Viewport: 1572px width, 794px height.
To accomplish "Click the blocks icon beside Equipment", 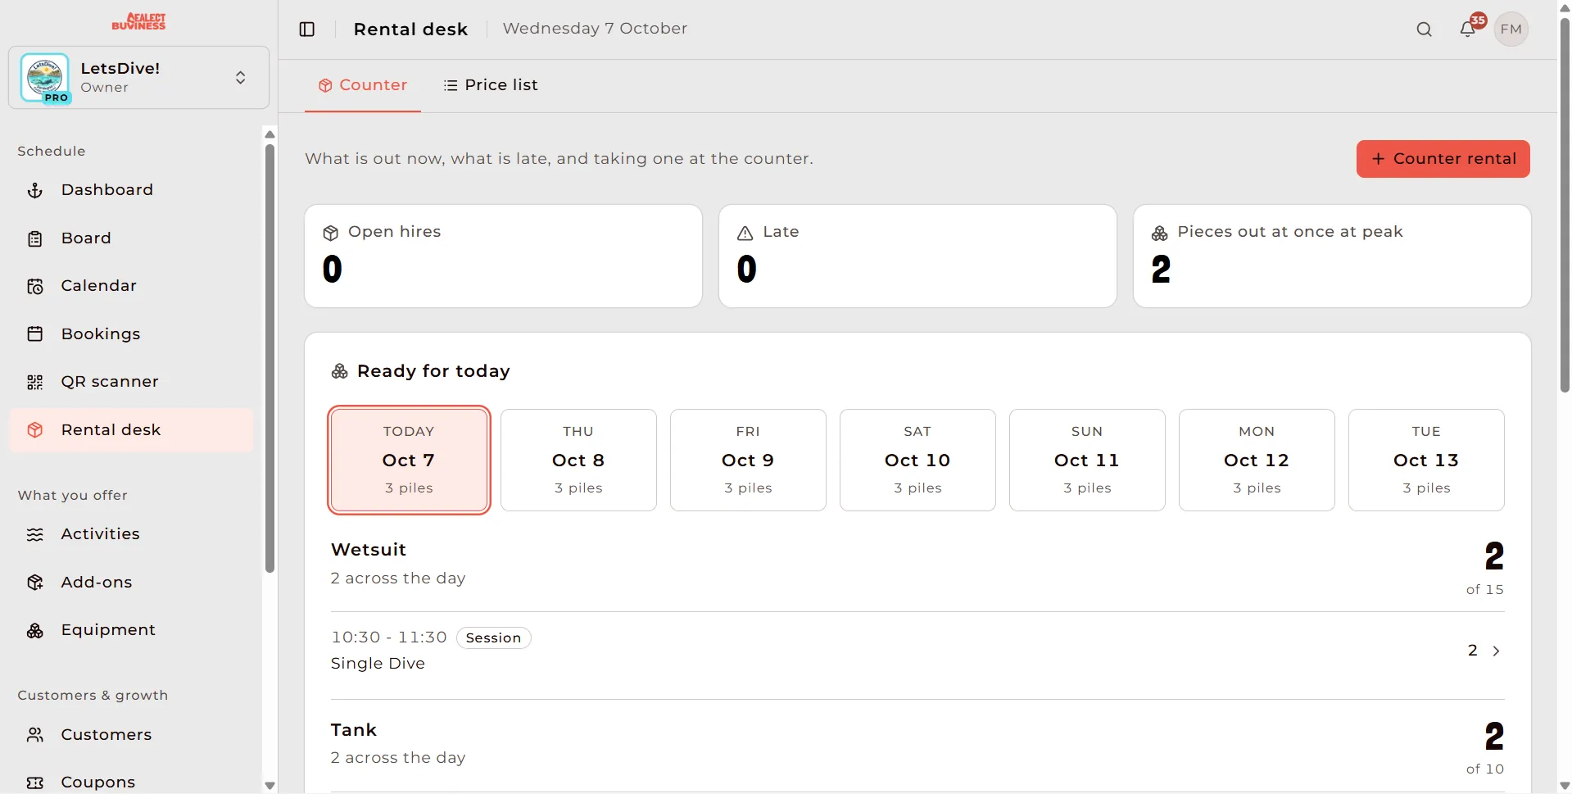I will coord(35,630).
